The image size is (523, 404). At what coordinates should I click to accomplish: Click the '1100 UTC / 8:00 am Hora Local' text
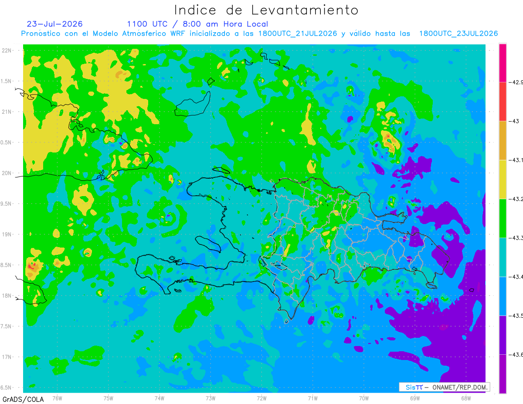[x=197, y=24]
